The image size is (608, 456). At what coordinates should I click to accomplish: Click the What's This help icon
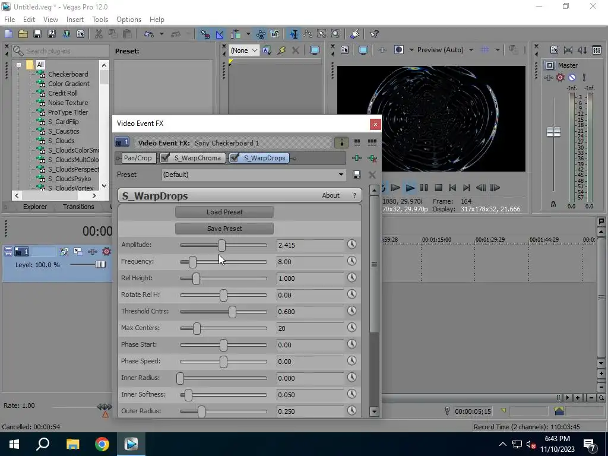[374, 34]
